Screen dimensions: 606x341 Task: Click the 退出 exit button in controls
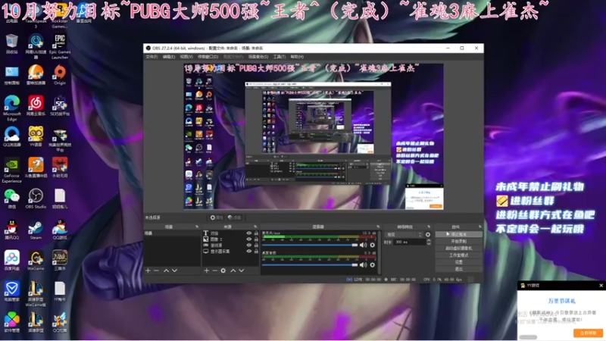tap(459, 269)
